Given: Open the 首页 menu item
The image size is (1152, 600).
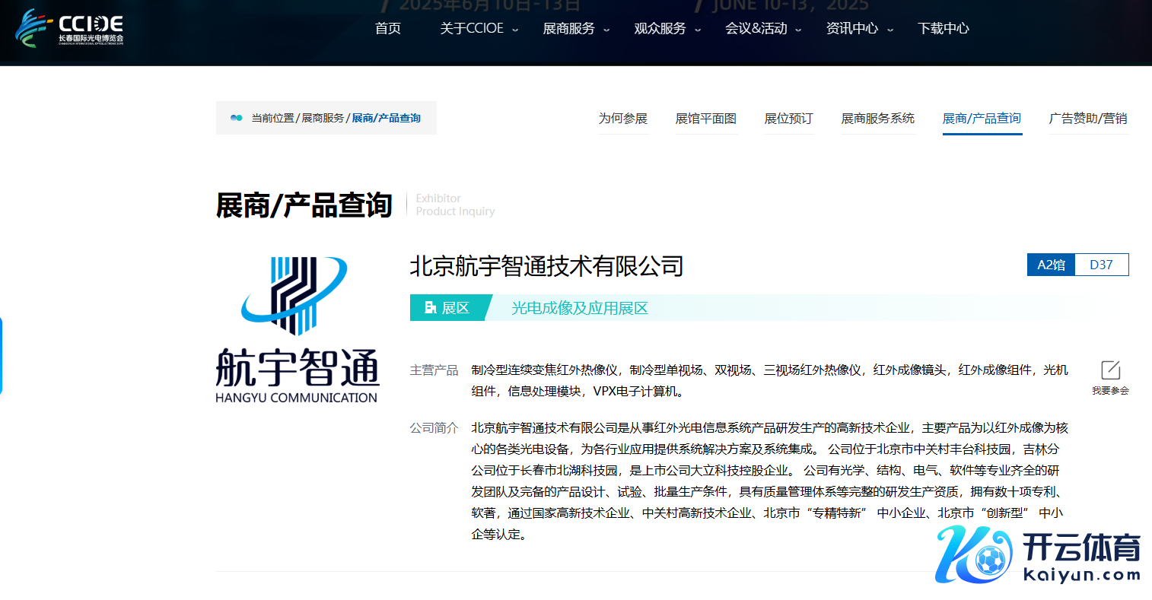Looking at the screenshot, I should [x=387, y=28].
